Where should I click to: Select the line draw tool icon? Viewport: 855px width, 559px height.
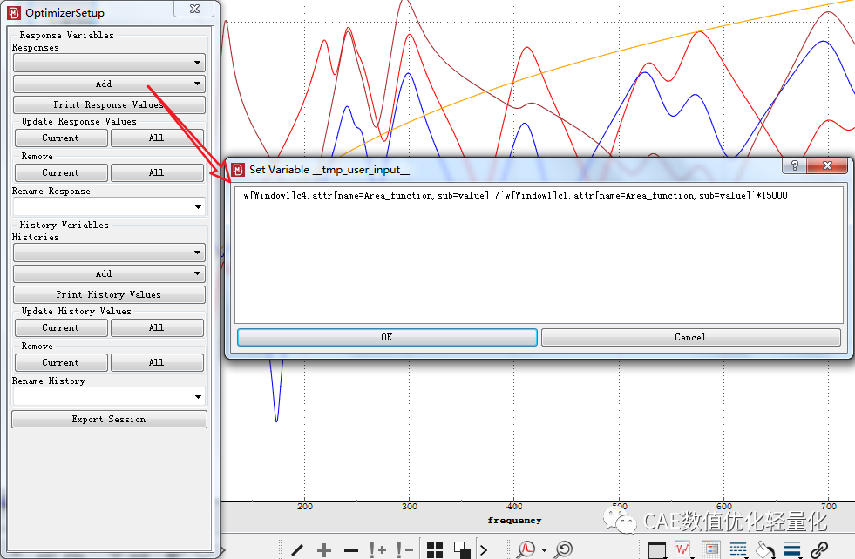coord(297,549)
